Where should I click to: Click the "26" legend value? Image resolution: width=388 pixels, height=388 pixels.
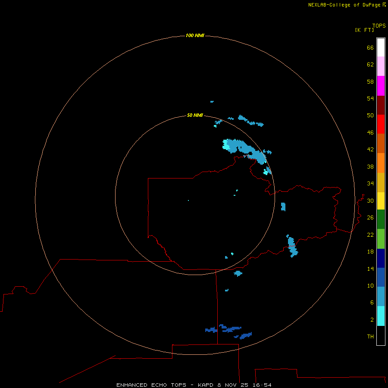(370, 218)
